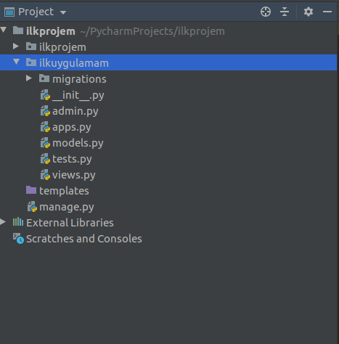
Task: Click the ilkuygulamam package folder icon
Action: click(31, 62)
